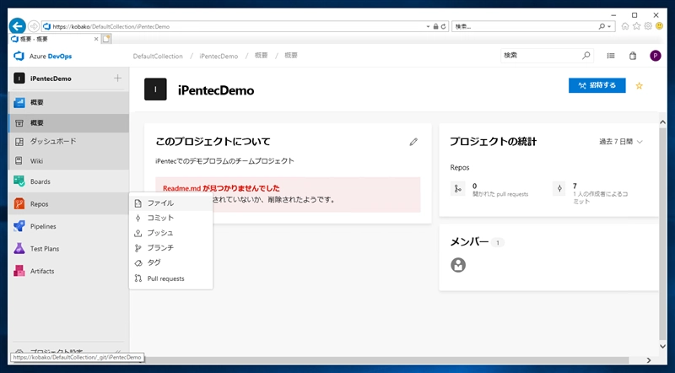Open the user profile avatar P
This screenshot has width=675, height=373.
click(x=656, y=56)
